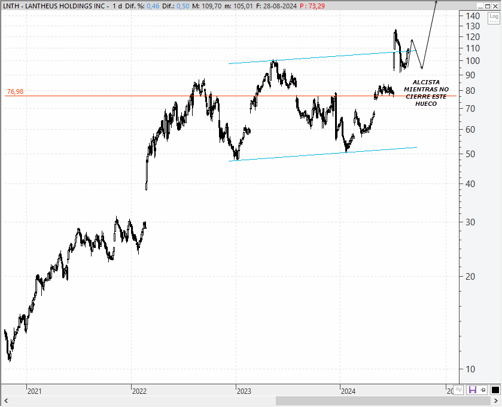Click the '40' price axis label

click(x=470, y=184)
